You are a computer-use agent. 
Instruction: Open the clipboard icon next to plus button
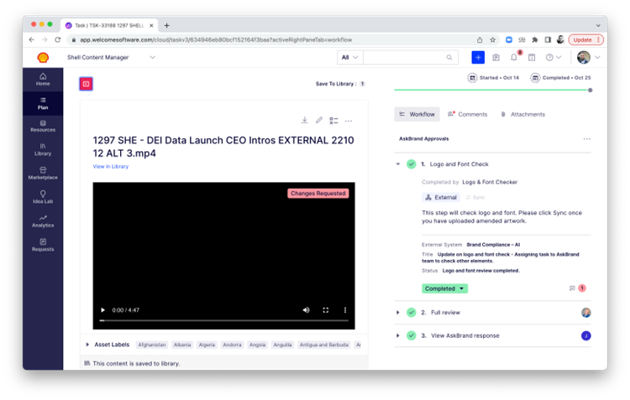(496, 57)
